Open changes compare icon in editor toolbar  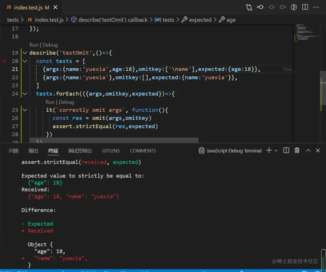click(x=249, y=7)
